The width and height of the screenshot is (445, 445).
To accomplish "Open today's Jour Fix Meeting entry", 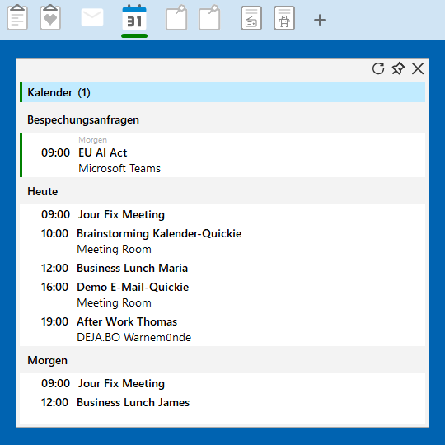I will click(222, 214).
